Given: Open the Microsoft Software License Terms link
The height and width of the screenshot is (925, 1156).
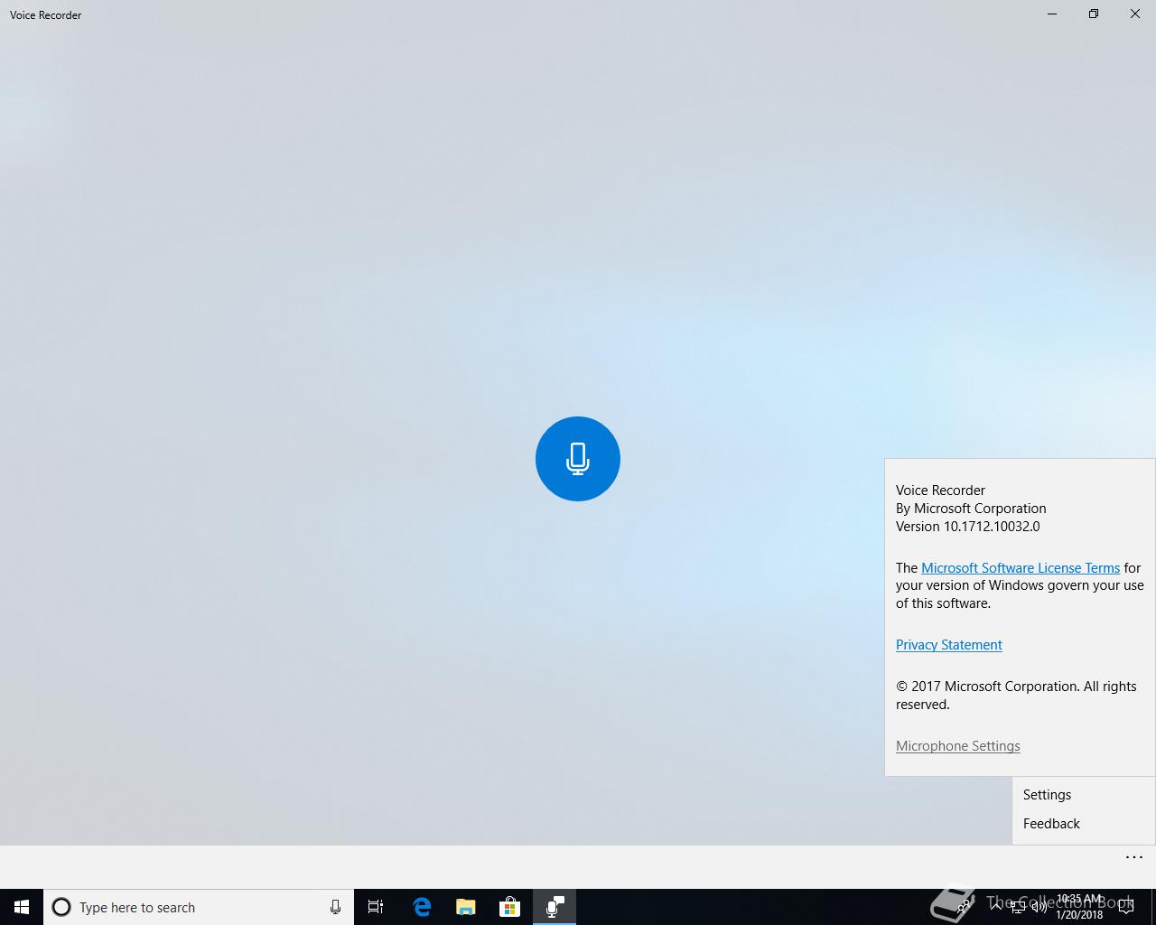Looking at the screenshot, I should coord(1021,567).
